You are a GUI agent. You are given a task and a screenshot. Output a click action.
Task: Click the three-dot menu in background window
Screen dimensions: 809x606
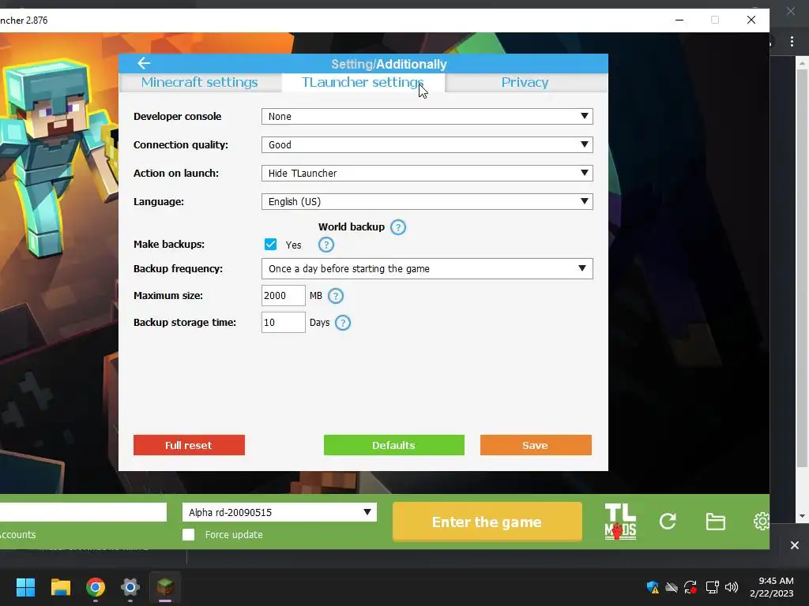(x=792, y=42)
